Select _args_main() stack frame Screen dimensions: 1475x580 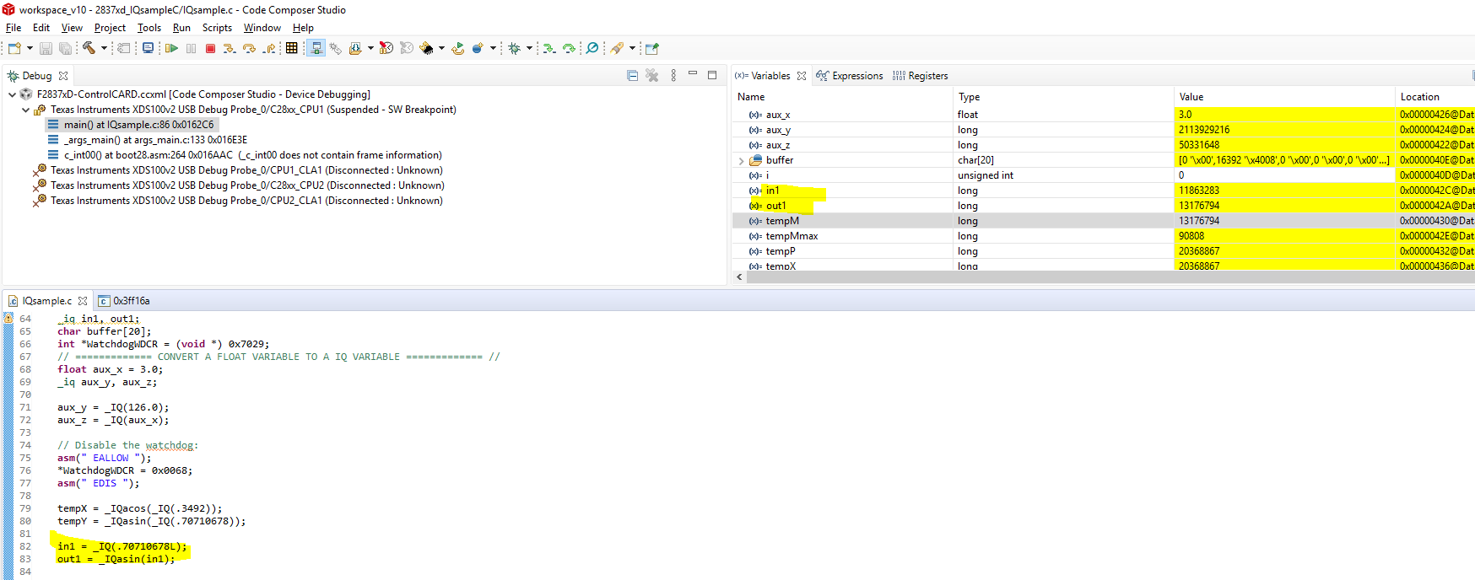point(148,140)
